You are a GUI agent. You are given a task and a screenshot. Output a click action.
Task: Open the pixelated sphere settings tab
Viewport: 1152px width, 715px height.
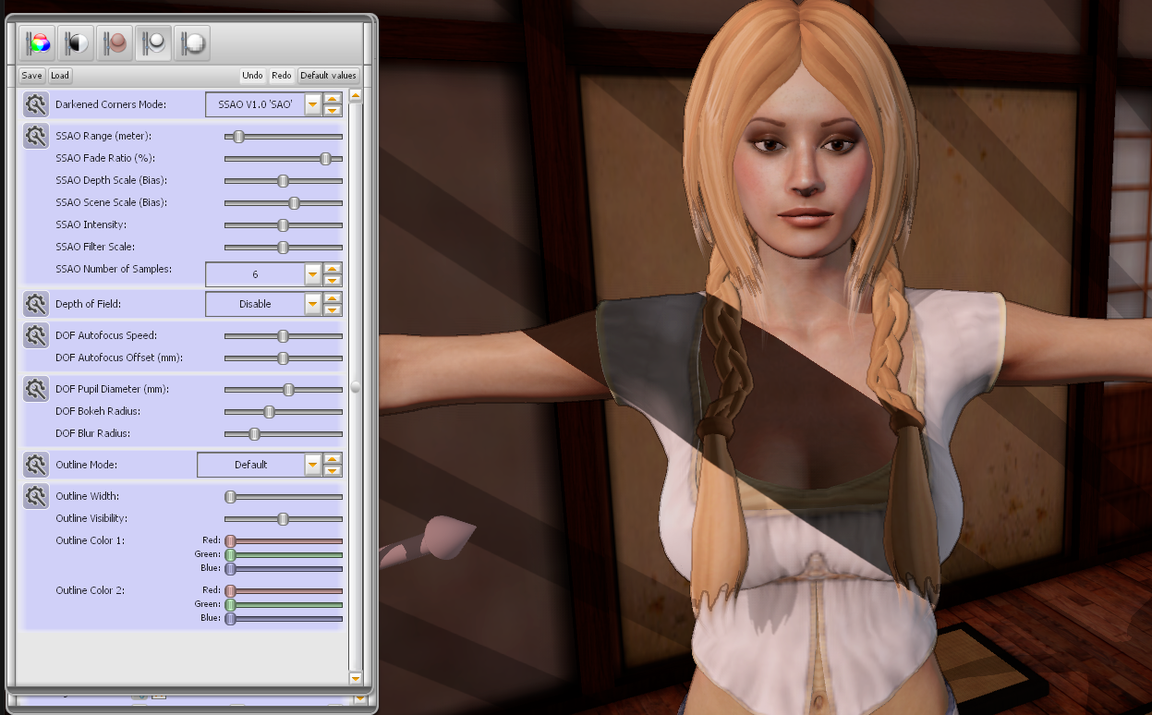[x=192, y=42]
